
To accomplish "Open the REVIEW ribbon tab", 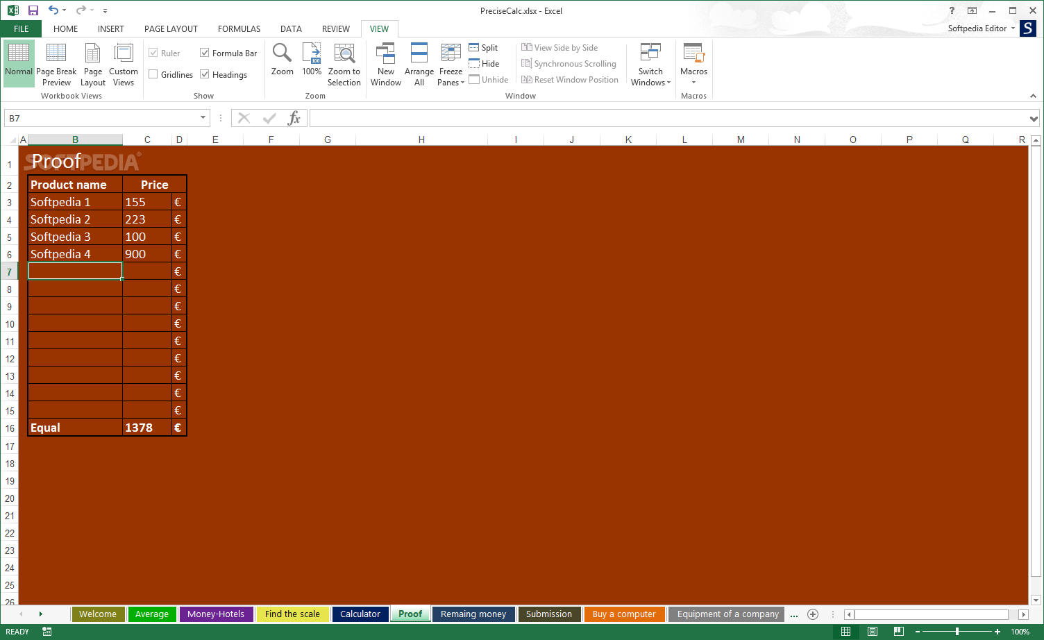I will pyautogui.click(x=336, y=28).
